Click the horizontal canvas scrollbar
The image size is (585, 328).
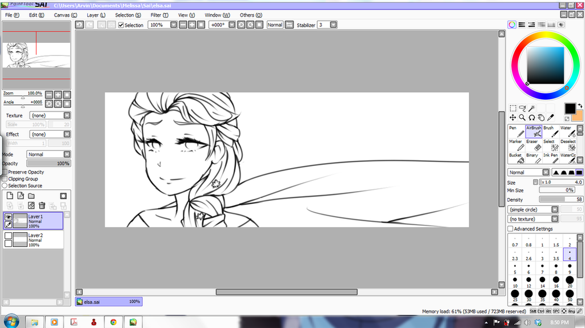pyautogui.click(x=287, y=292)
